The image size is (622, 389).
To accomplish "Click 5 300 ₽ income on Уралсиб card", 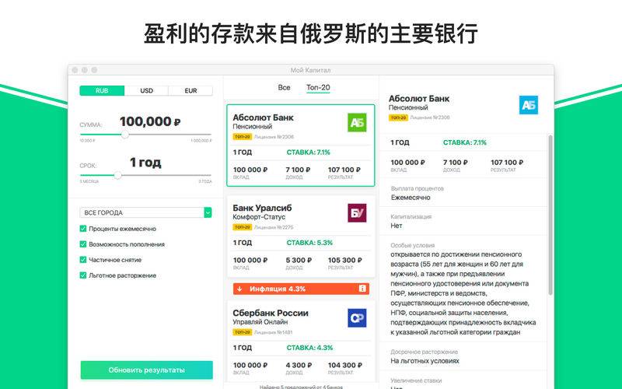I will pos(299,260).
